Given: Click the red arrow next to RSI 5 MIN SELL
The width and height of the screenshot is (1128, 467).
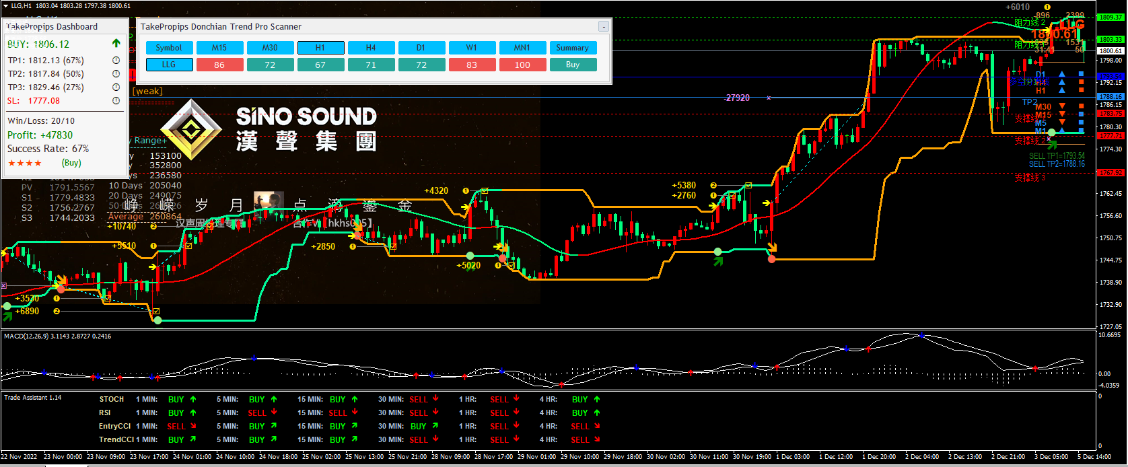Looking at the screenshot, I should point(274,412).
